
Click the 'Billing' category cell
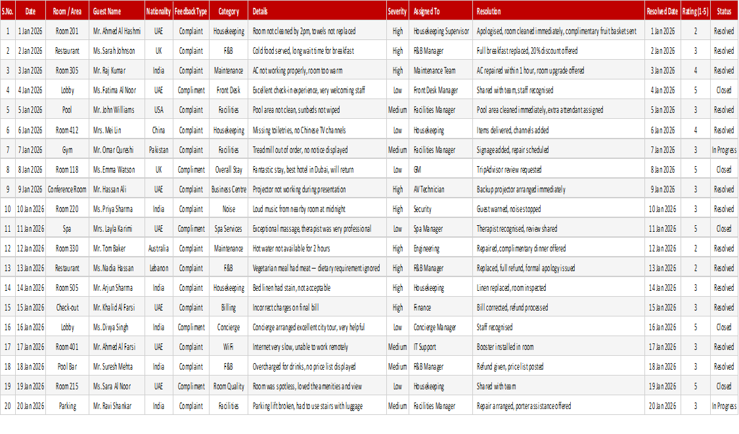[x=229, y=308]
